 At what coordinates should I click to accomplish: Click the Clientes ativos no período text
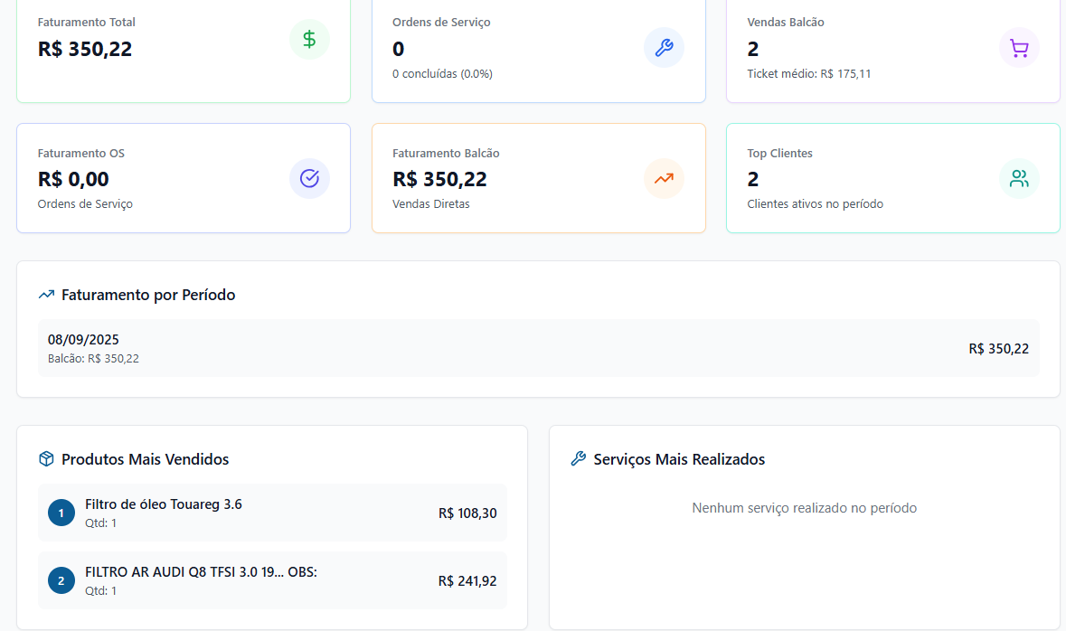pyautogui.click(x=815, y=204)
